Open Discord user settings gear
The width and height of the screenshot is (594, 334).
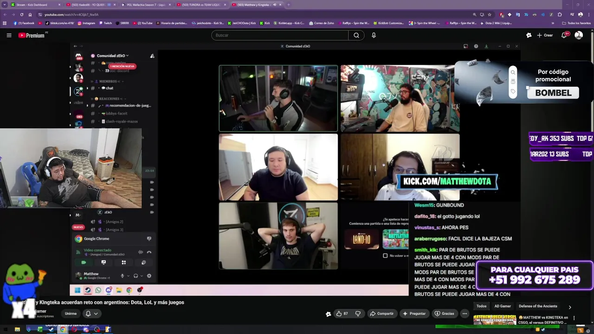point(149,276)
